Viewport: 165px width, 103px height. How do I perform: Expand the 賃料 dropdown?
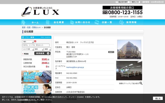point(39,49)
